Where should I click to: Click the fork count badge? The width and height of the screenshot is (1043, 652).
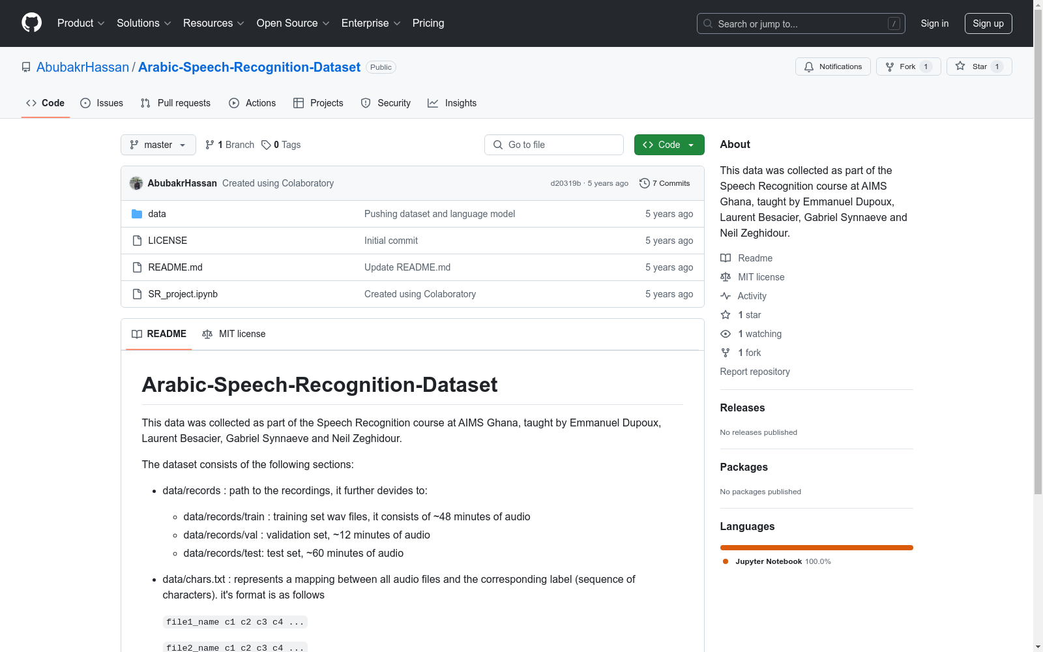click(926, 67)
